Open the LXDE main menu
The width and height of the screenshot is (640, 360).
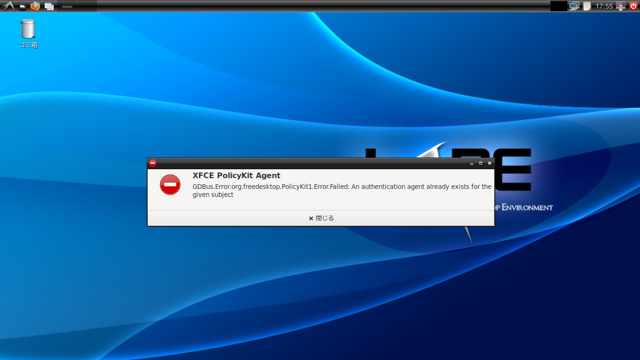tap(8, 6)
